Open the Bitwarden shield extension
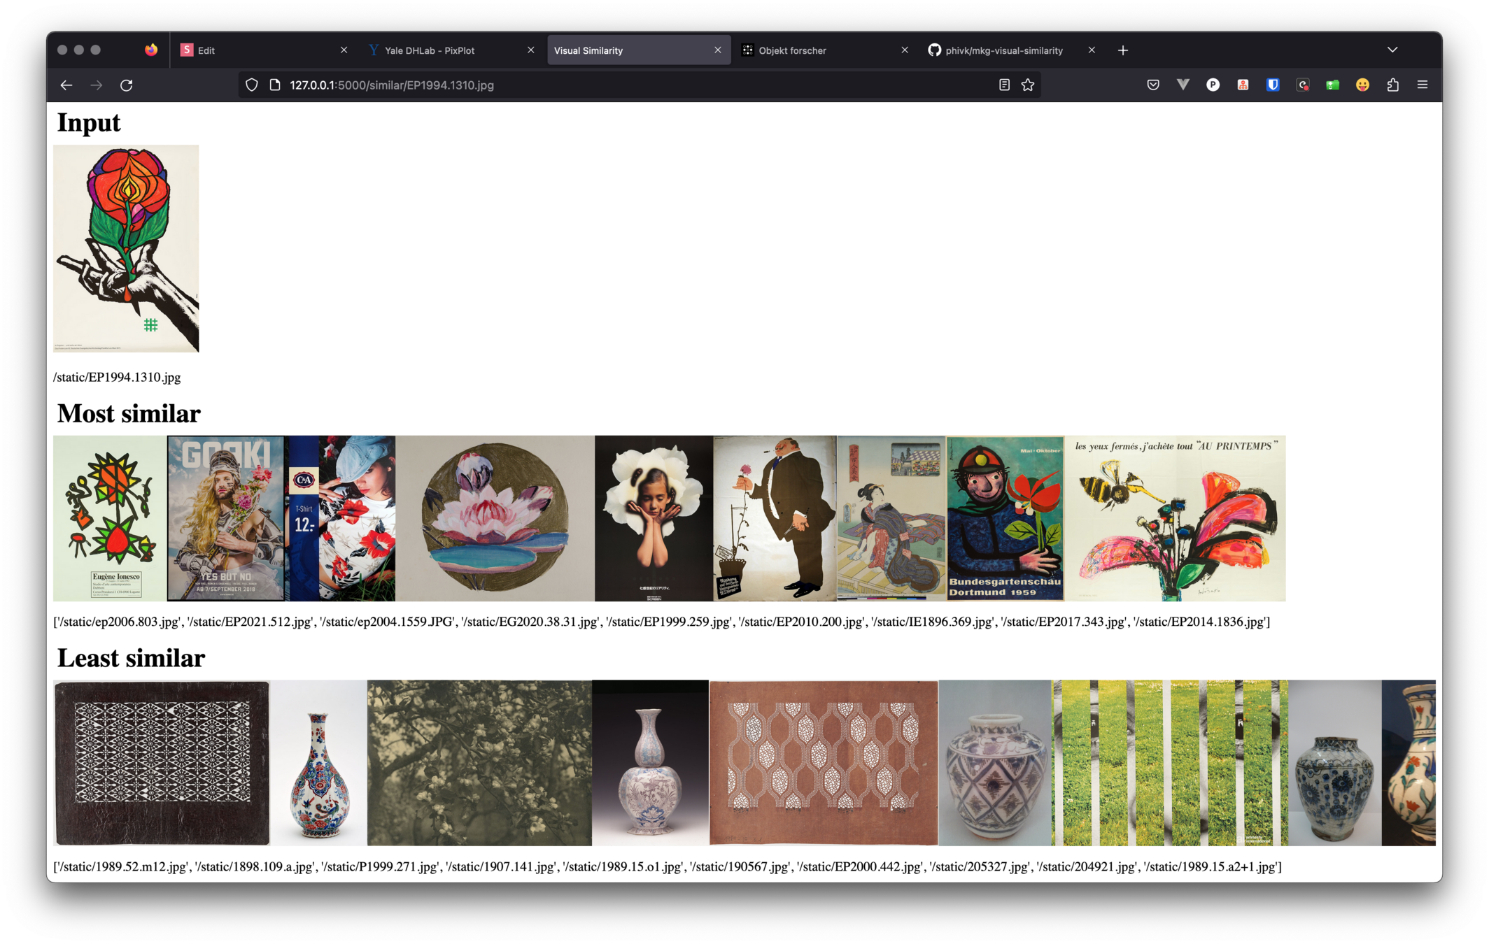 [x=1273, y=85]
